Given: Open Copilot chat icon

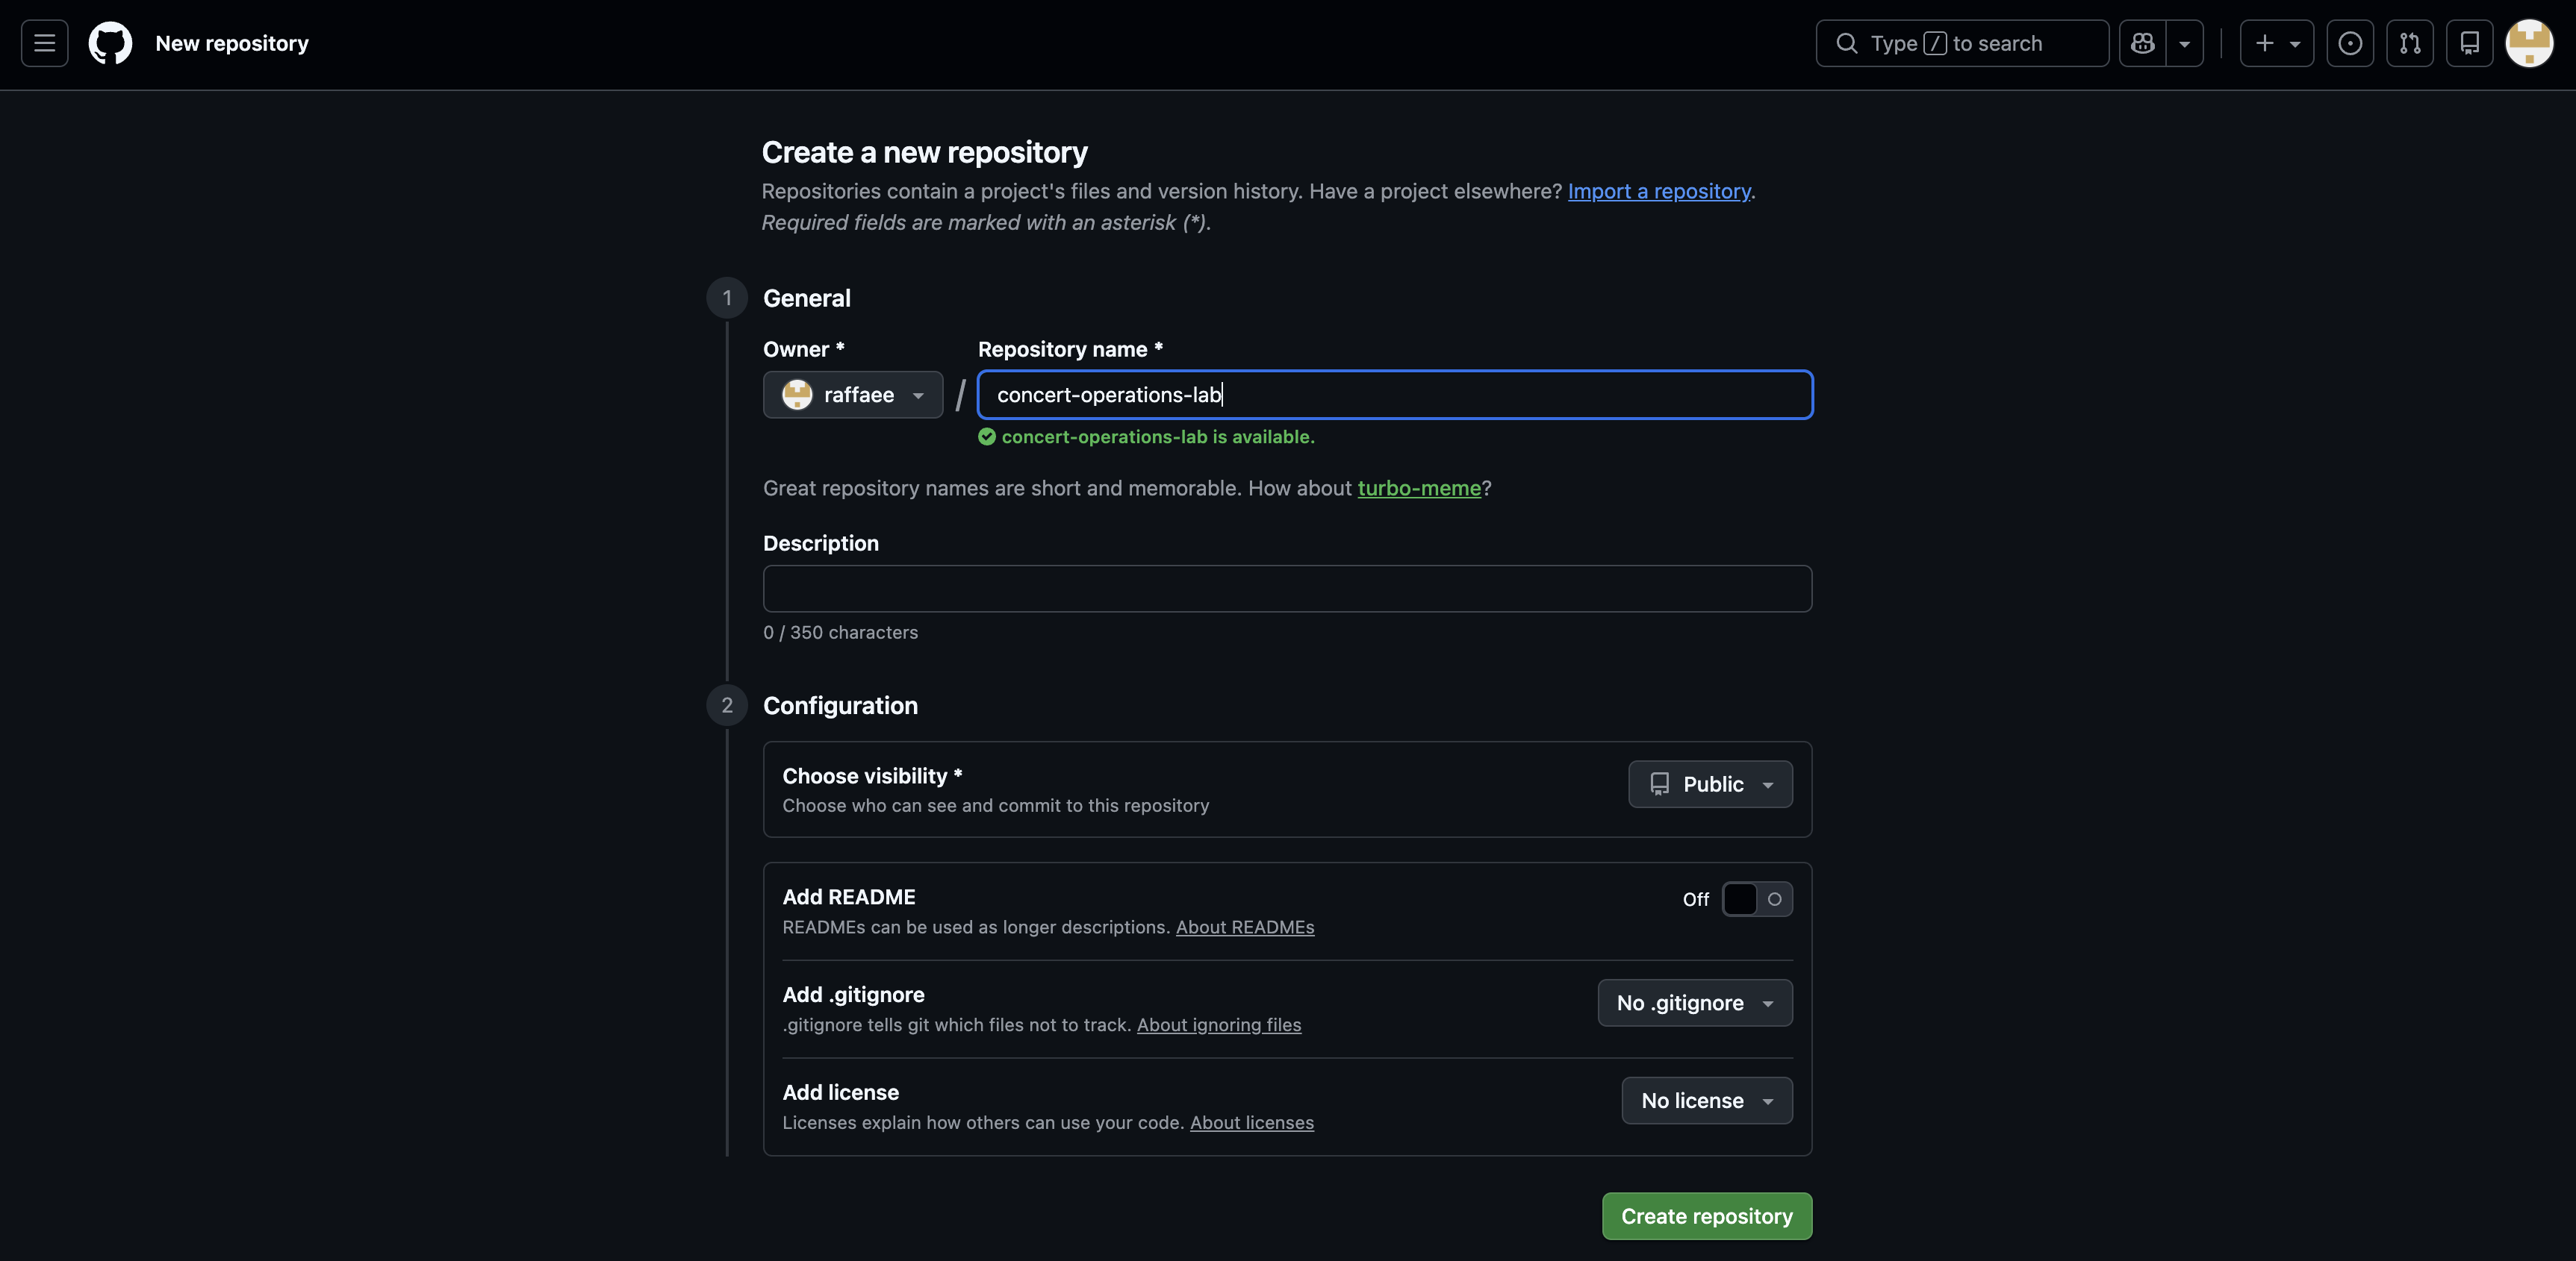Looking at the screenshot, I should [2142, 43].
